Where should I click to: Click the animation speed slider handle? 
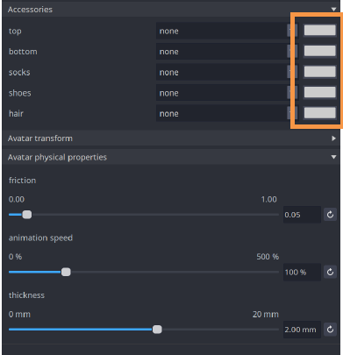(66, 272)
